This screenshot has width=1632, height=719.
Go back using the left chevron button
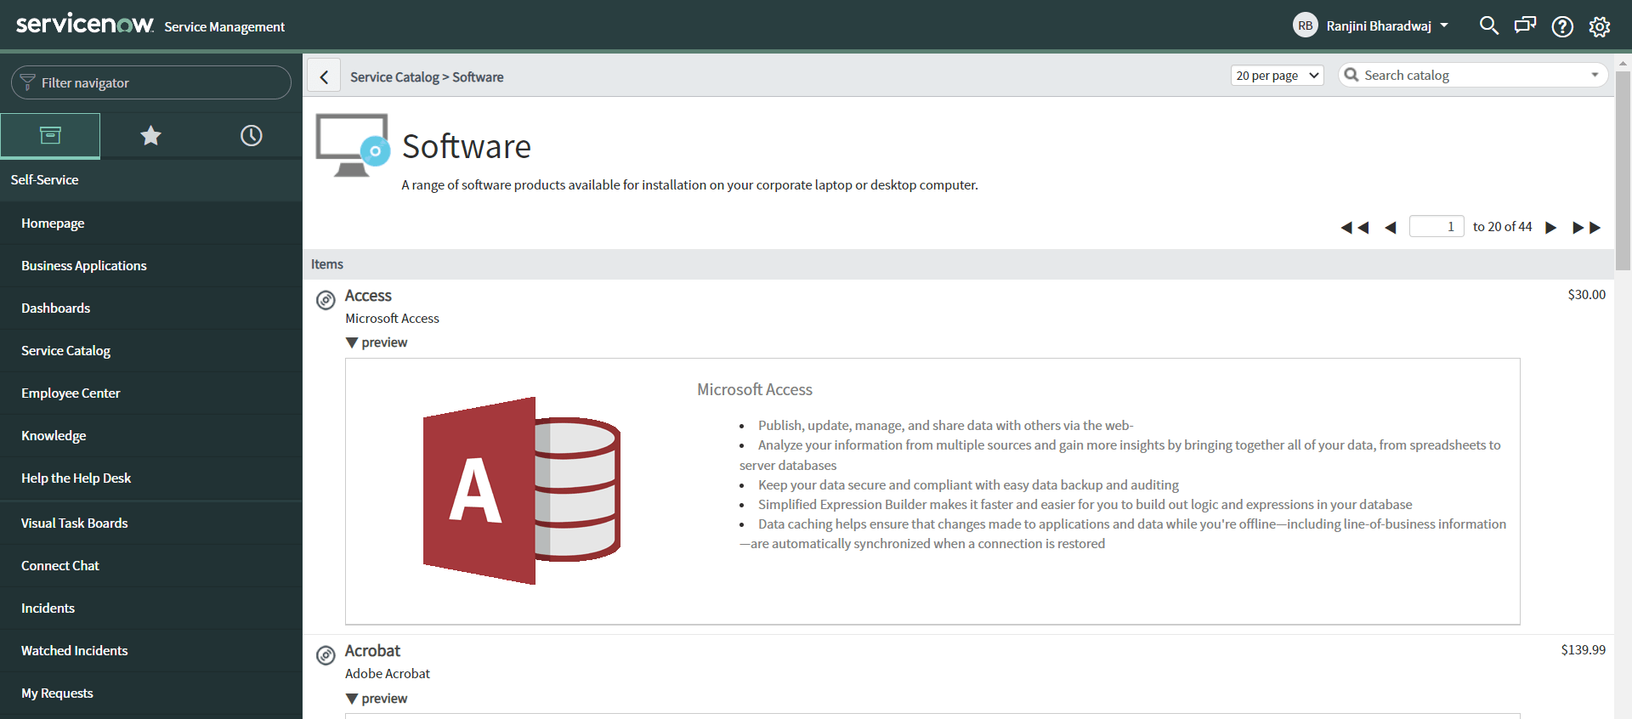324,76
